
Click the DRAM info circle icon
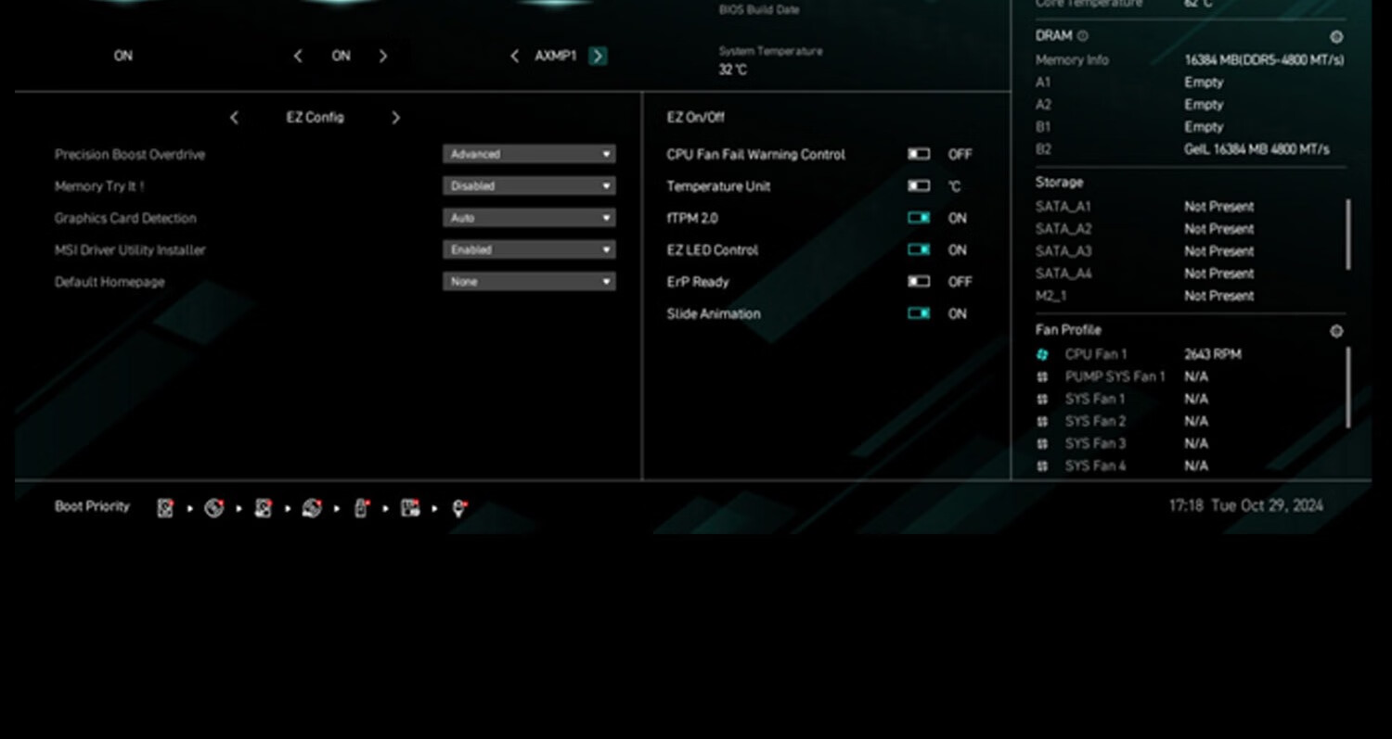tap(1083, 36)
